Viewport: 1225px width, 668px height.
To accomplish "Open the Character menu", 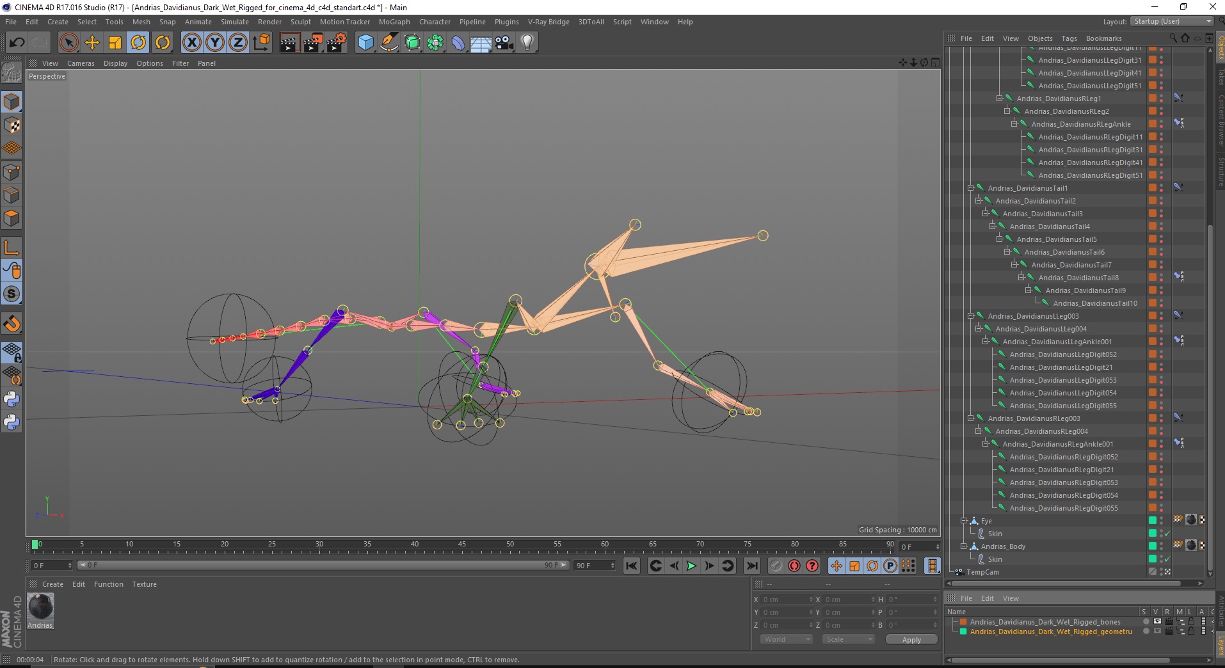I will point(435,22).
